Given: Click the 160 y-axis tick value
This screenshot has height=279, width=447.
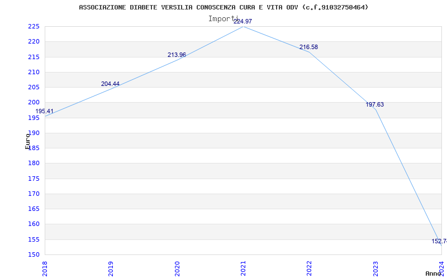Looking at the screenshot, I should pos(34,224).
